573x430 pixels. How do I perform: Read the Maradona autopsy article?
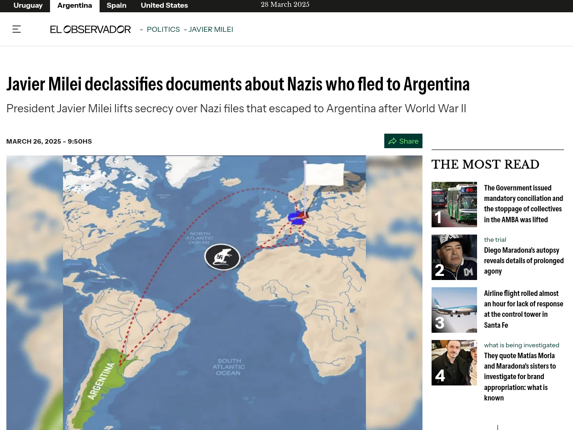coord(524,260)
